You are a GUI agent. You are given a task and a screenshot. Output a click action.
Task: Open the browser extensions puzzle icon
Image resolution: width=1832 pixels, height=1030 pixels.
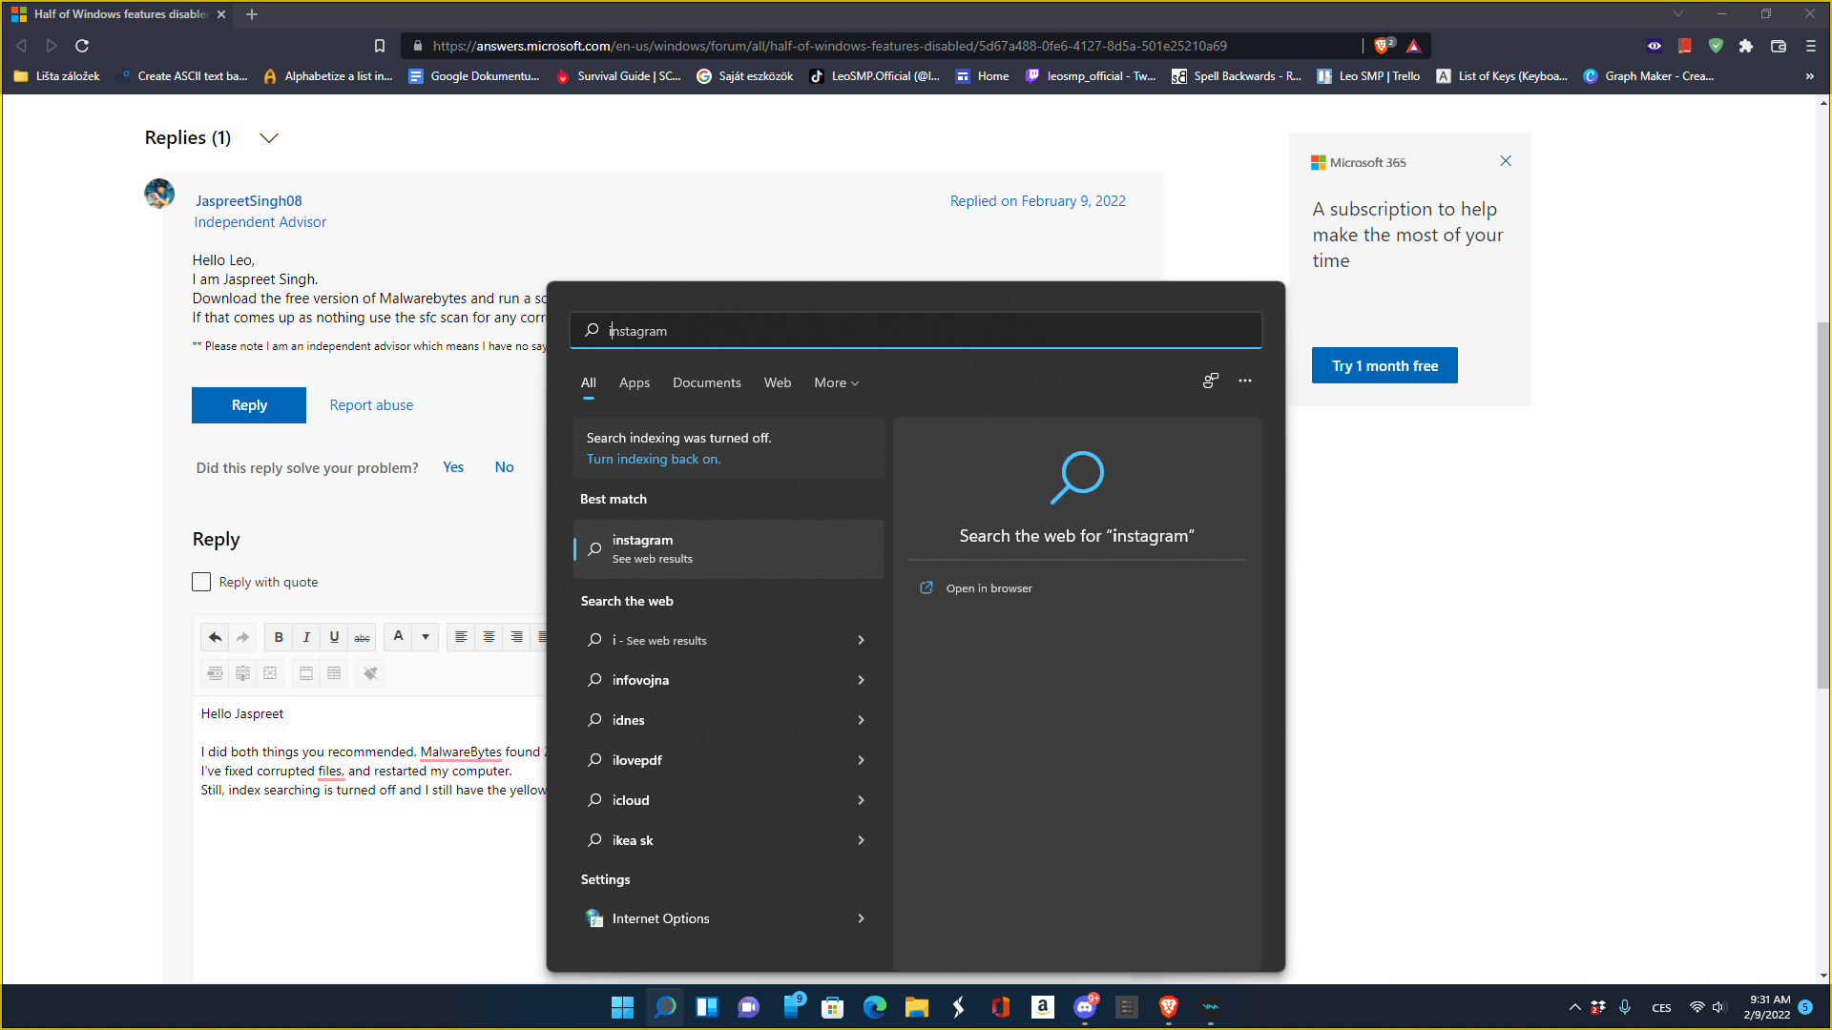pos(1746,46)
